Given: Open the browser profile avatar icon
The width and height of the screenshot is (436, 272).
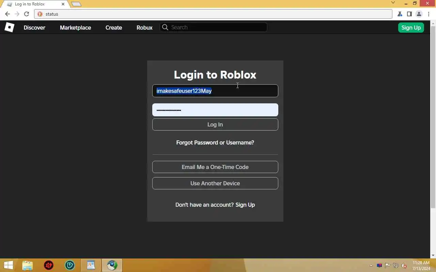Looking at the screenshot, I should pyautogui.click(x=419, y=14).
